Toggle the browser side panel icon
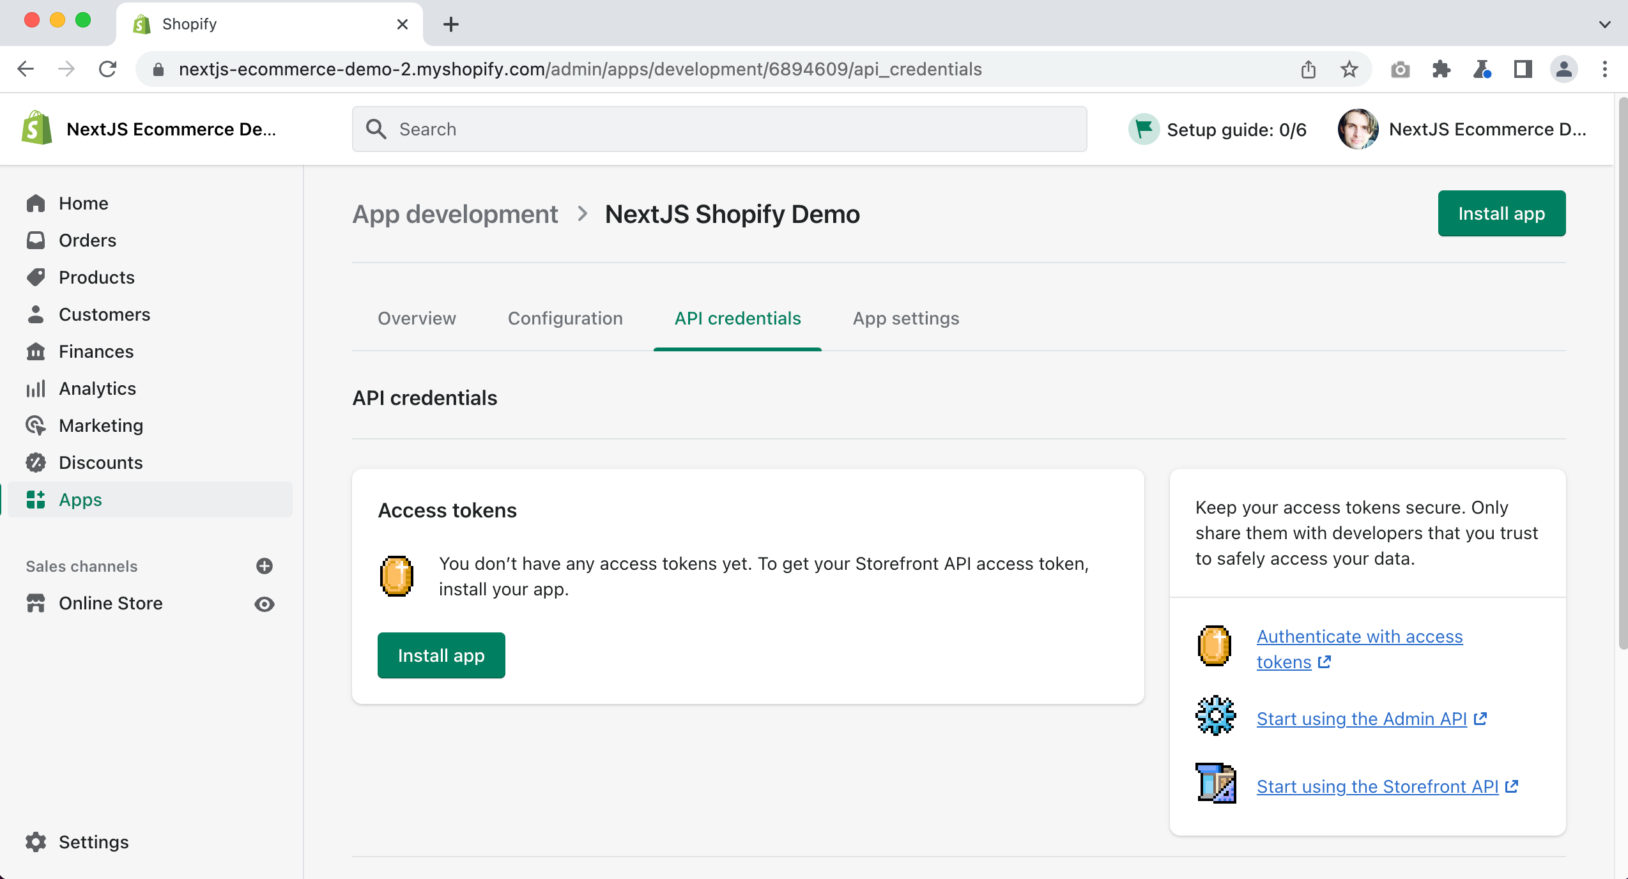 point(1523,69)
